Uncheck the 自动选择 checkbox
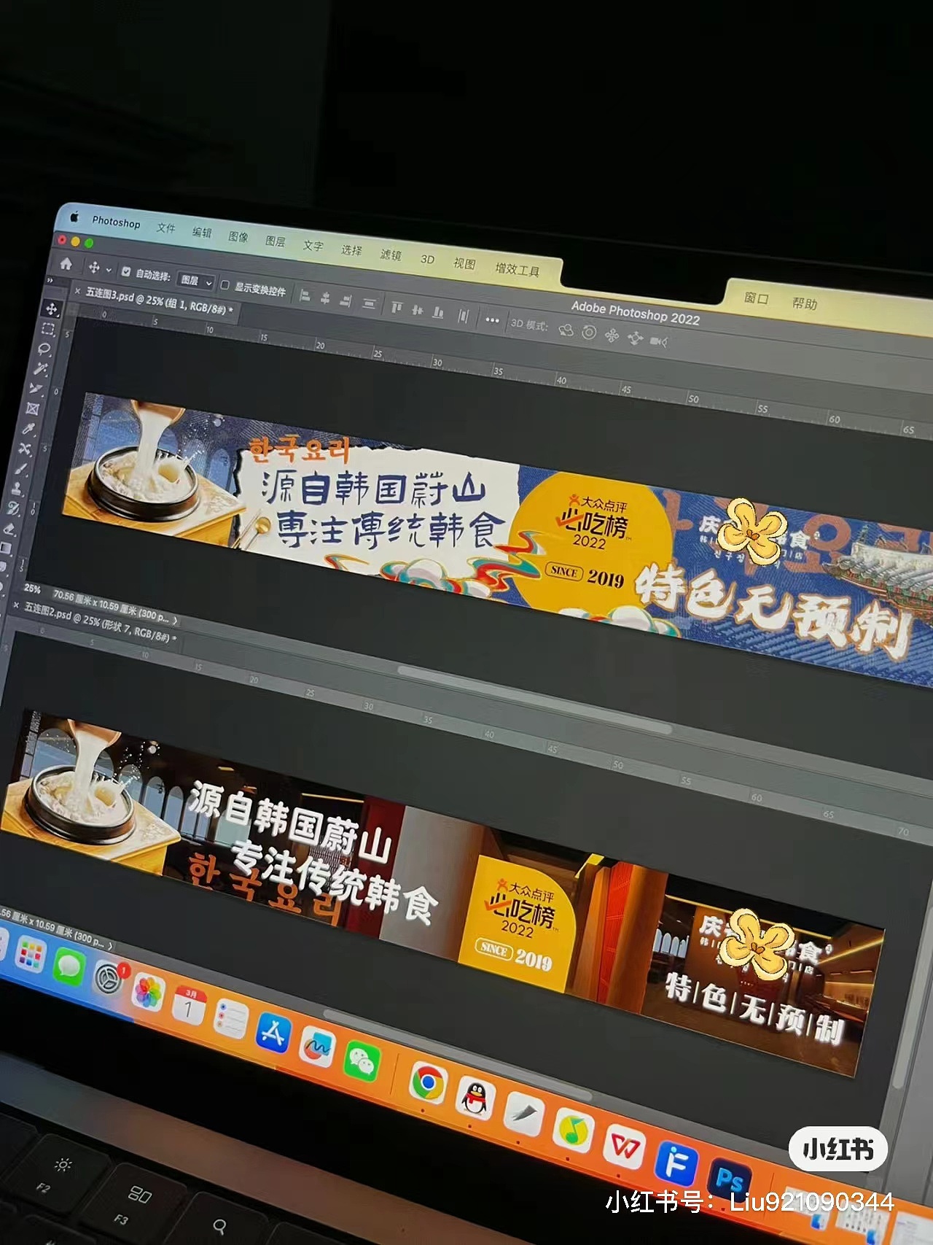 (126, 272)
